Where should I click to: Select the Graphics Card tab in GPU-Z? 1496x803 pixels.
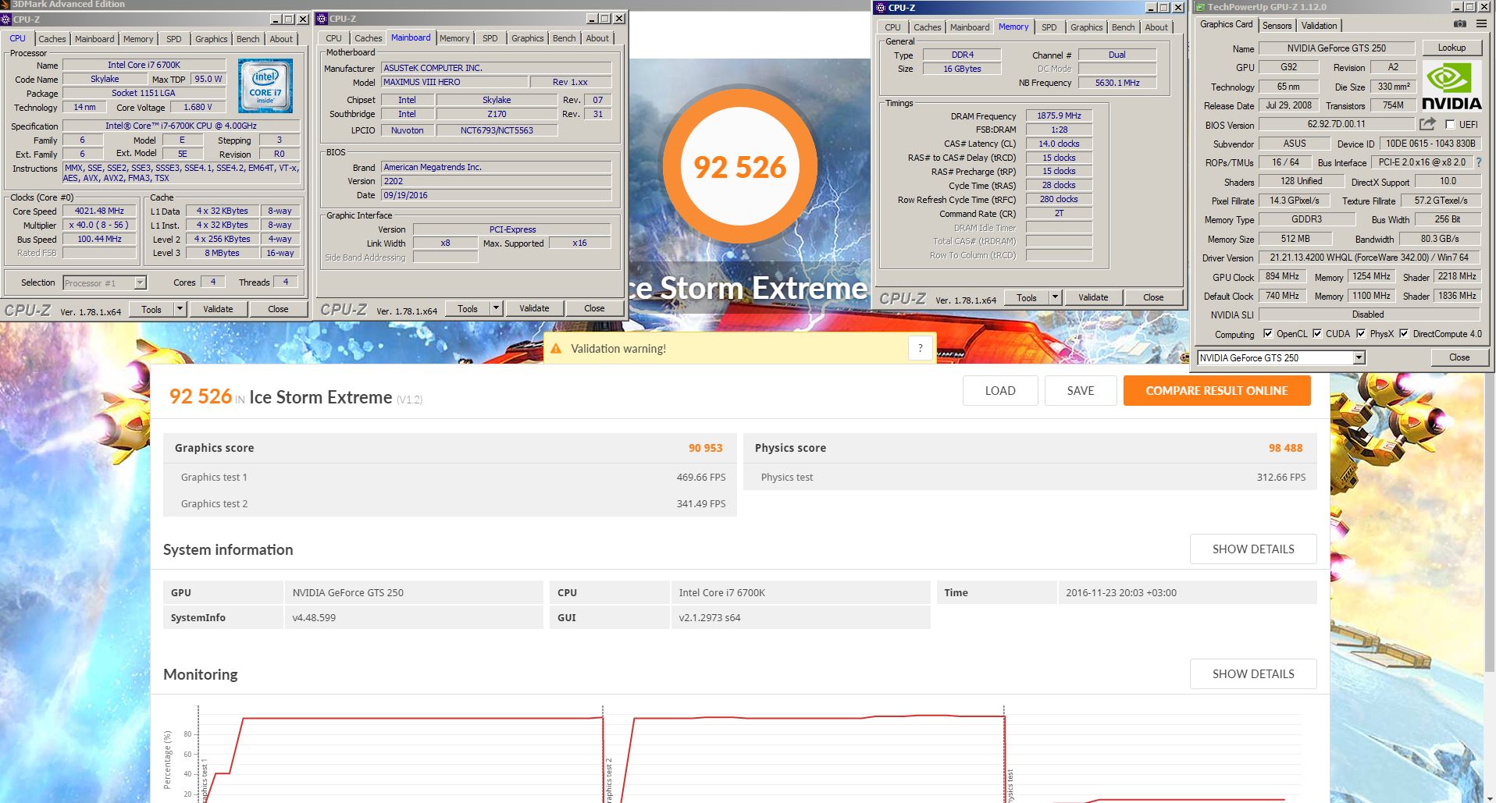pyautogui.click(x=1226, y=24)
